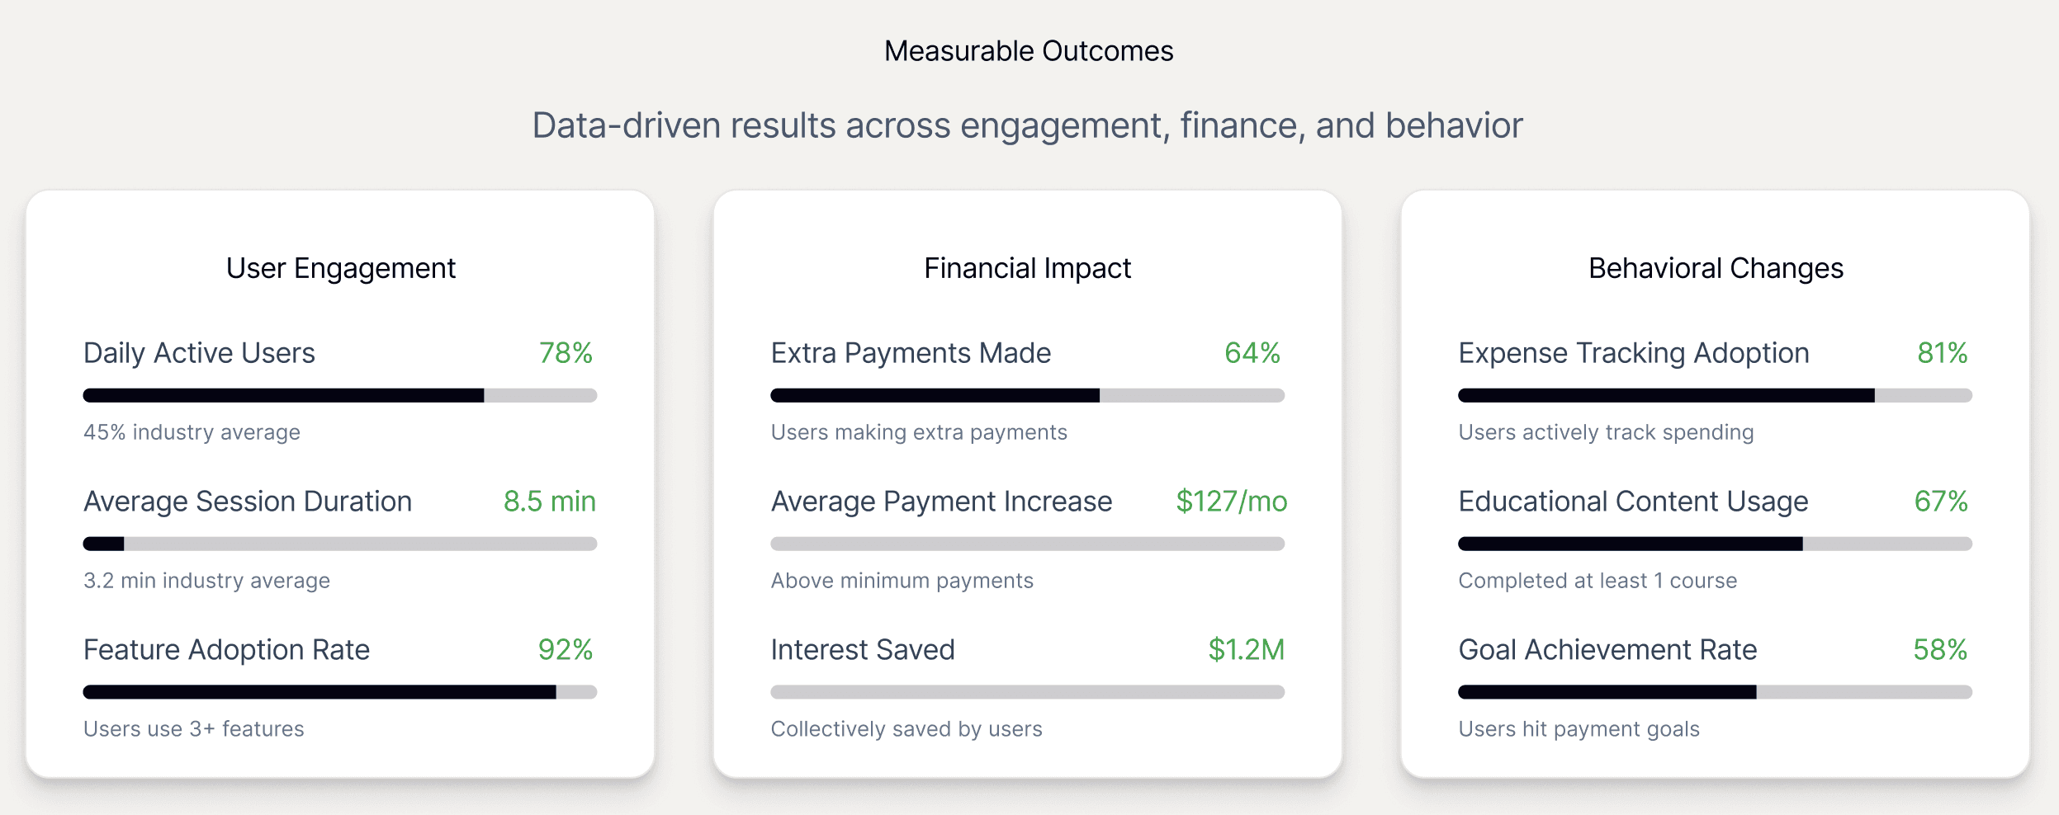This screenshot has height=815, width=2059.
Task: Click the 45% industry average caption
Action: pyautogui.click(x=192, y=432)
